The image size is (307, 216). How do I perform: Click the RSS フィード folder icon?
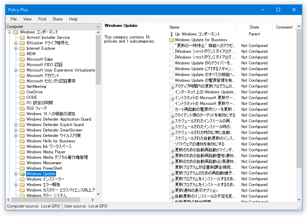[22, 108]
